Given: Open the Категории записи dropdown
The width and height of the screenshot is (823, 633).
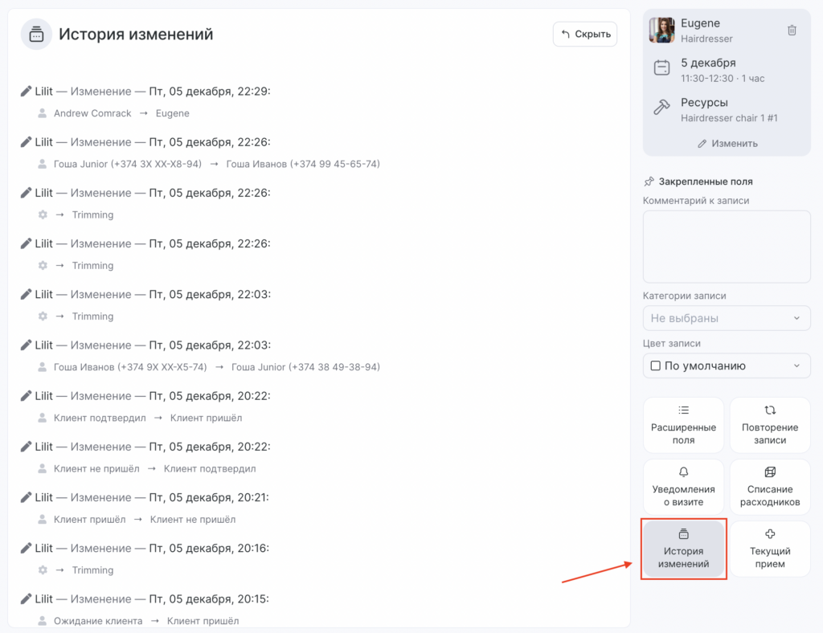Looking at the screenshot, I should tap(727, 318).
